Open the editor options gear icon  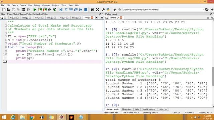pyautogui.click(x=102, y=18)
